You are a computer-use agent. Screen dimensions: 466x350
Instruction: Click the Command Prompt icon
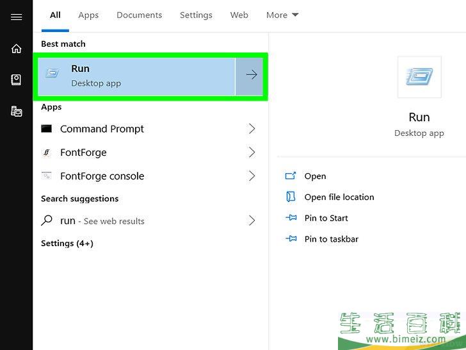[46, 129]
